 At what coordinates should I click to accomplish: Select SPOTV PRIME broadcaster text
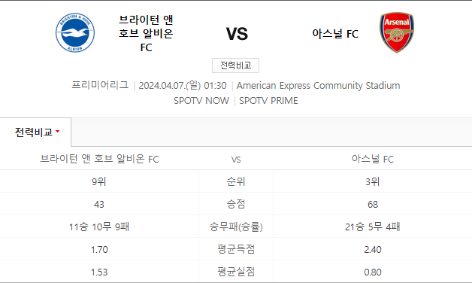(268, 101)
